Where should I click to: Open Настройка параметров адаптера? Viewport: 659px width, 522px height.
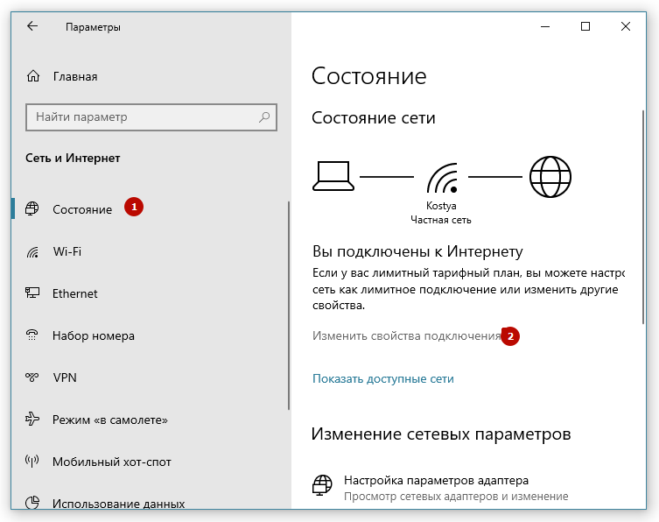point(436,480)
